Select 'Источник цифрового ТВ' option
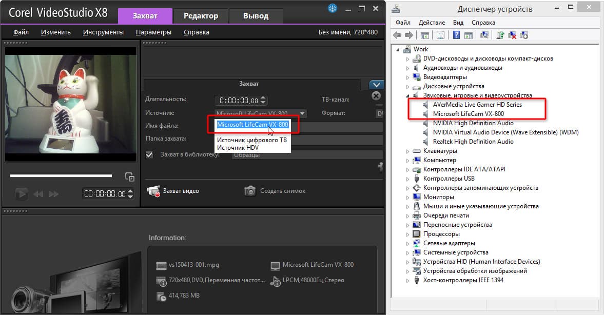604x315 pixels. click(x=252, y=140)
